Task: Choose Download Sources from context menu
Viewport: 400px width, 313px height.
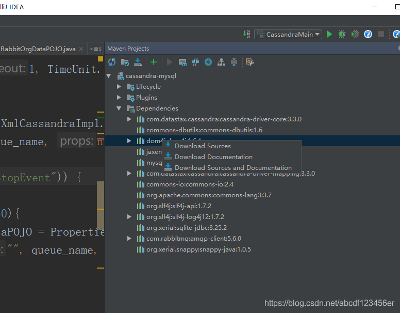Action: [x=231, y=146]
